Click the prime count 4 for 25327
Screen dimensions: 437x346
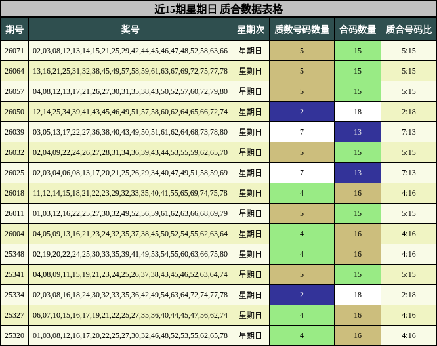pyautogui.click(x=302, y=315)
